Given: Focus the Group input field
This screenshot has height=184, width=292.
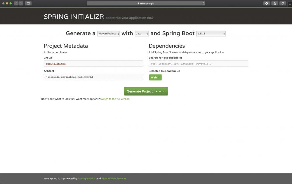Looking at the screenshot, I should tap(93, 64).
